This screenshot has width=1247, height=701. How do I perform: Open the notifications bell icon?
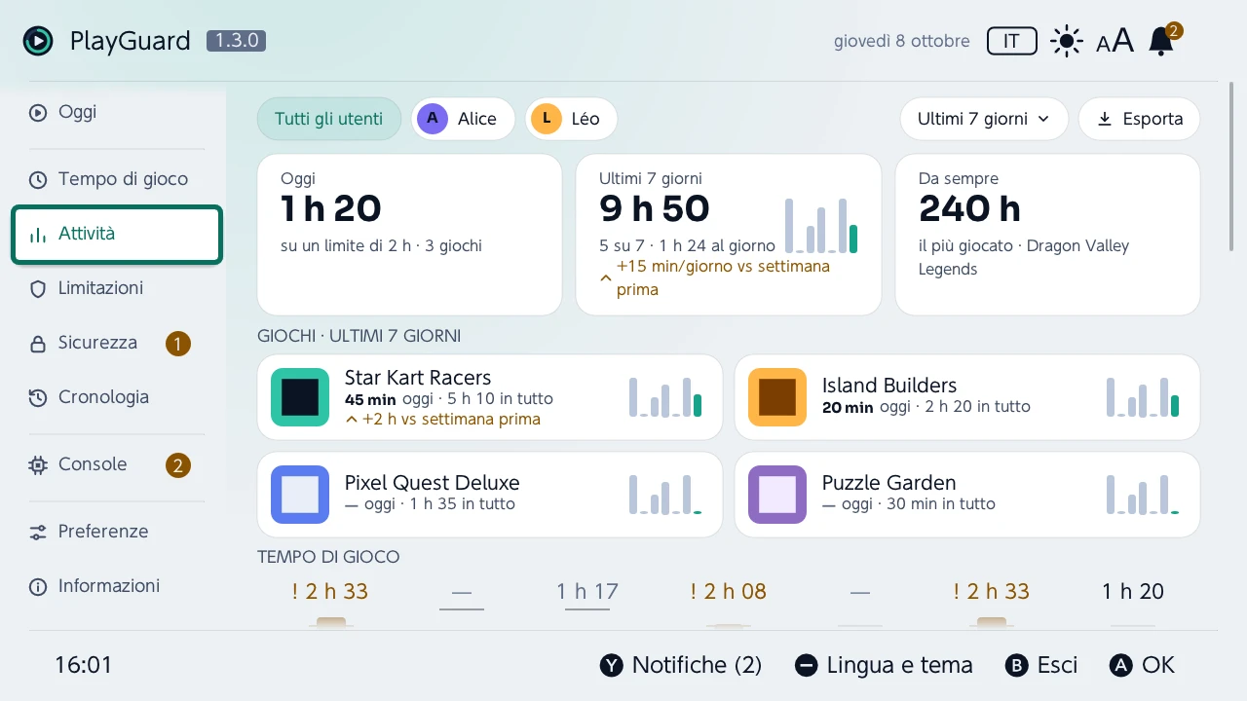[x=1161, y=41]
